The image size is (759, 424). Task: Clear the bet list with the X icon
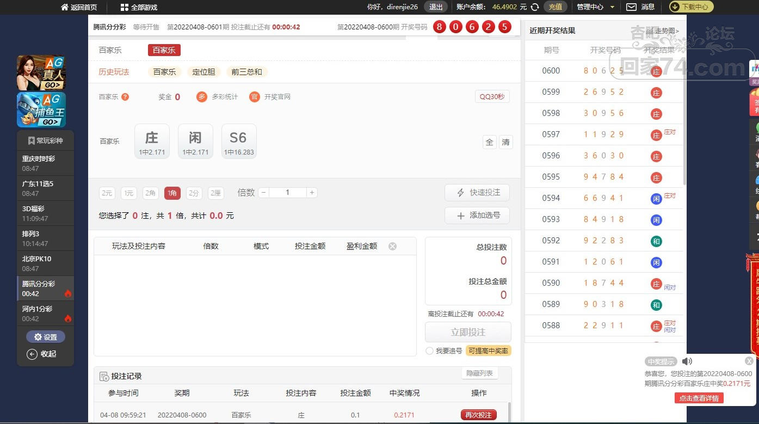(x=392, y=247)
